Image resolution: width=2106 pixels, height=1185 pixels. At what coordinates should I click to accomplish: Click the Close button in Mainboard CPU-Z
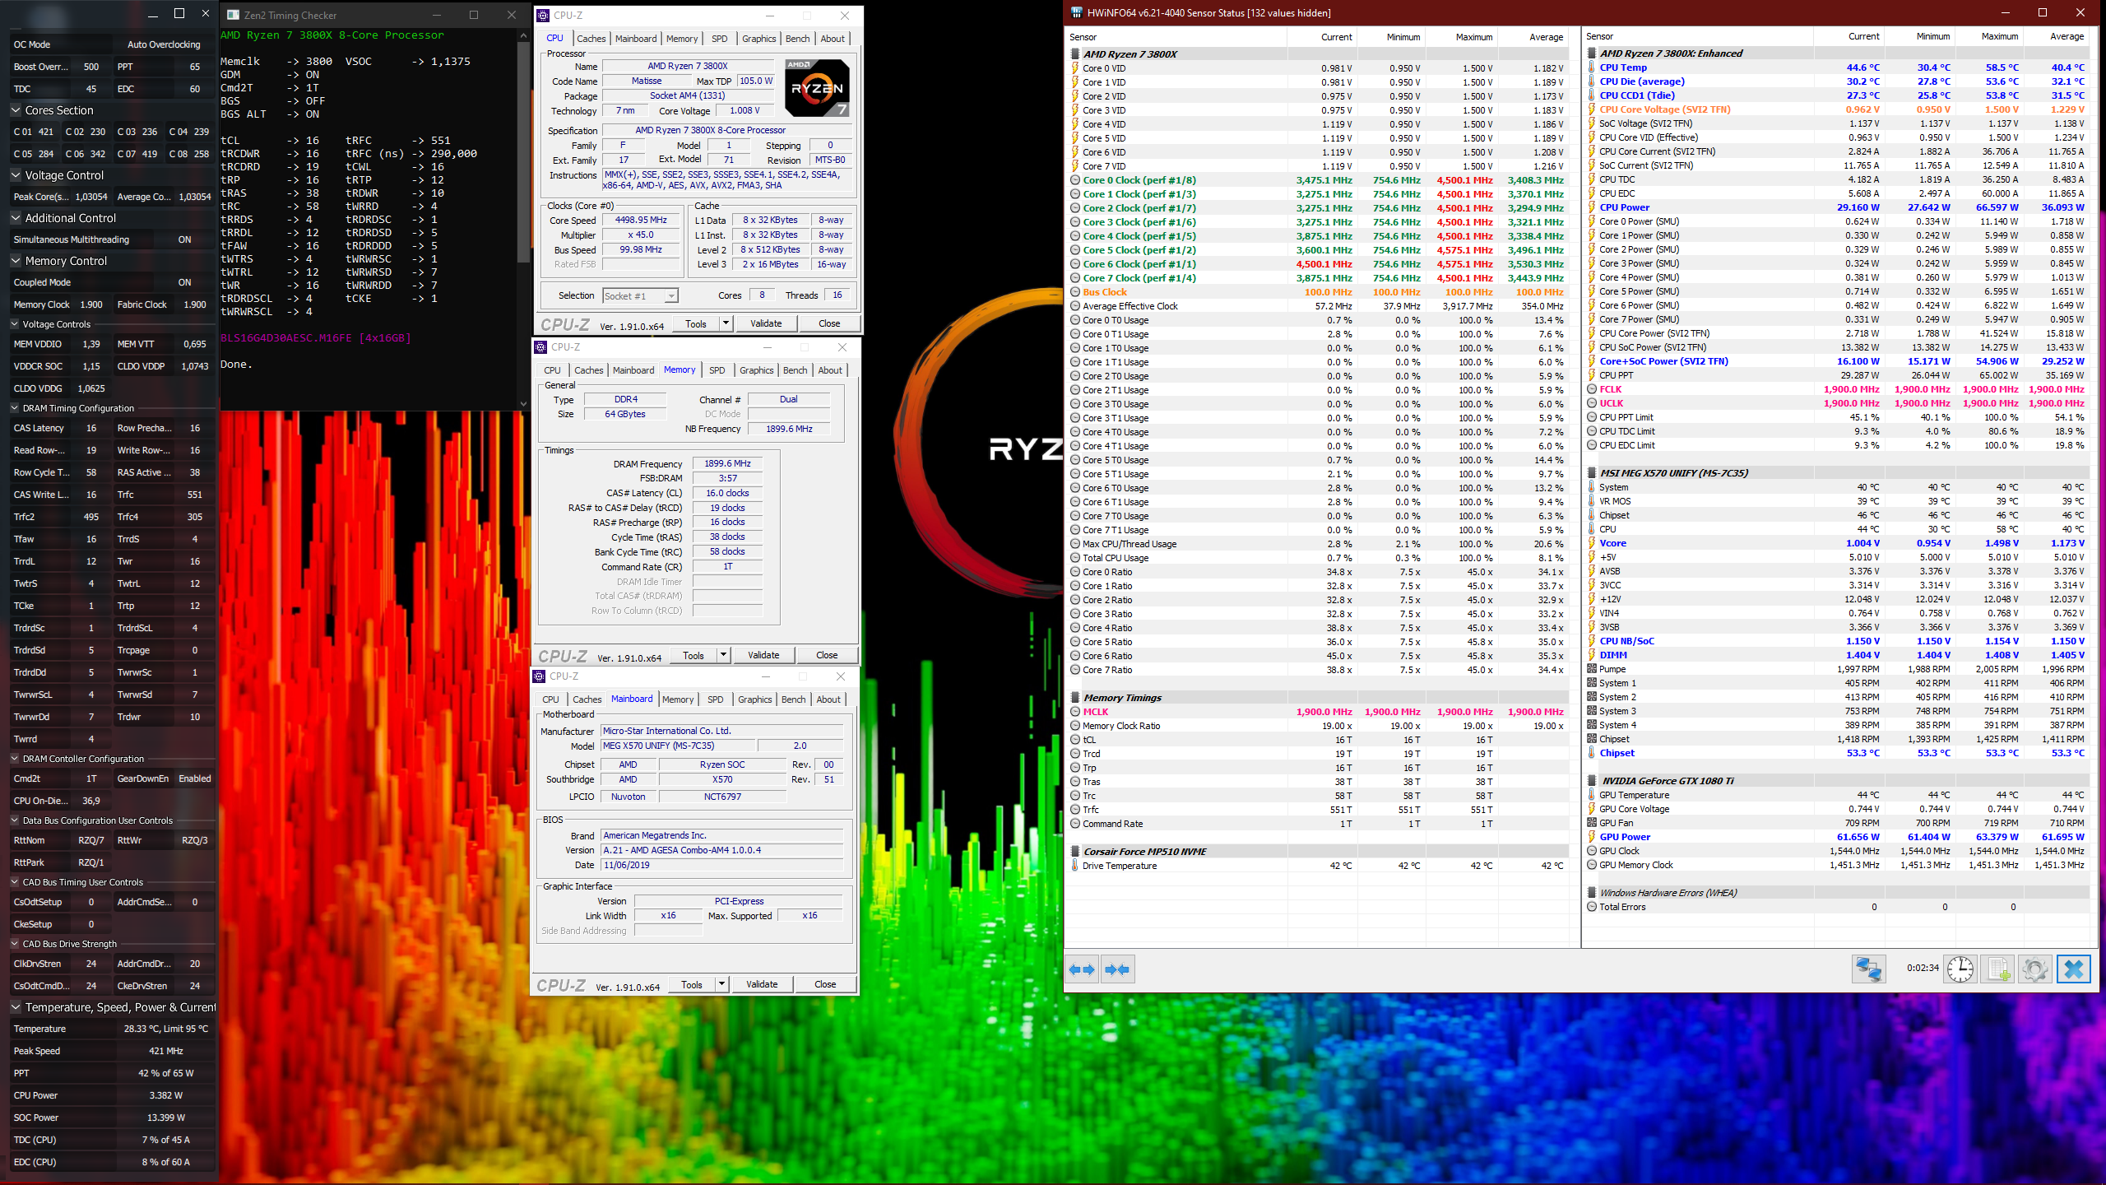(x=824, y=984)
